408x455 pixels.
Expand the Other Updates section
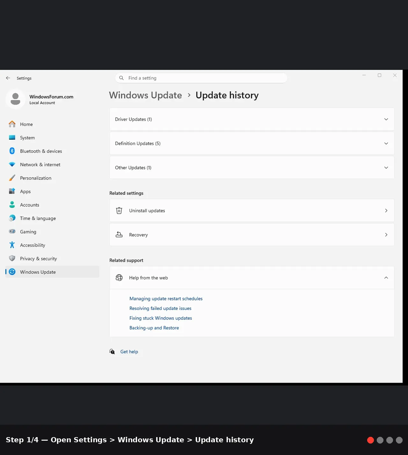click(252, 168)
